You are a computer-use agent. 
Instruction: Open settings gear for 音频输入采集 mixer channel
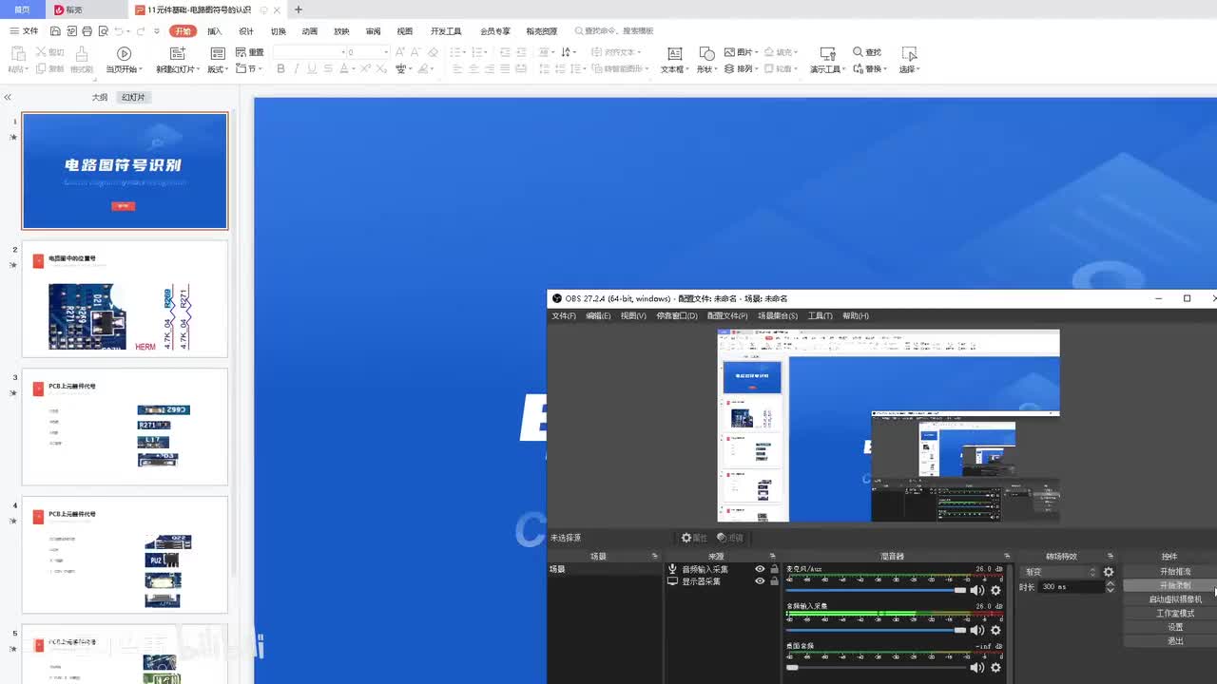[995, 630]
